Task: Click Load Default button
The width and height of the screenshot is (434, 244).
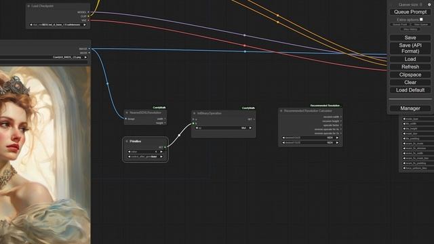Action: coord(410,90)
